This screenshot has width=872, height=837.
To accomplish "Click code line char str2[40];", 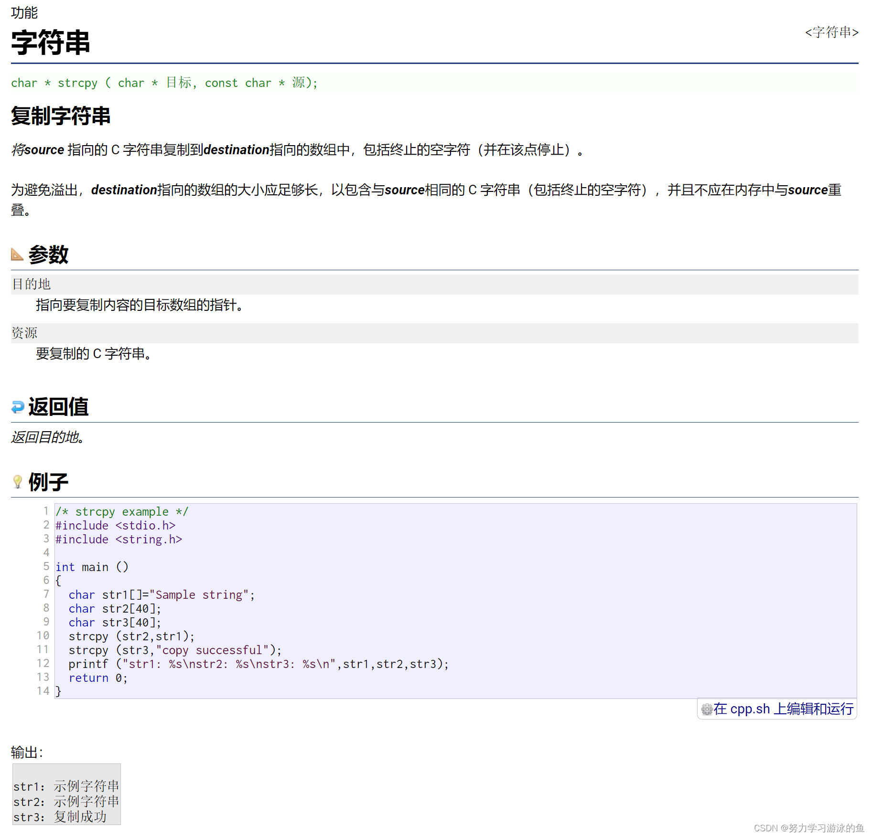I will tap(115, 608).
